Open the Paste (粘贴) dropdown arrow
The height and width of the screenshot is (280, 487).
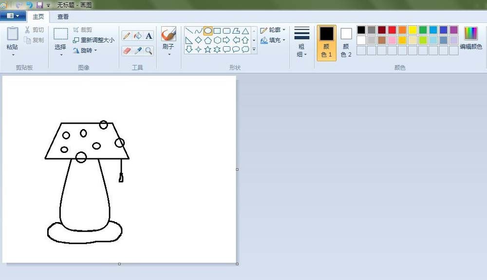(x=13, y=55)
